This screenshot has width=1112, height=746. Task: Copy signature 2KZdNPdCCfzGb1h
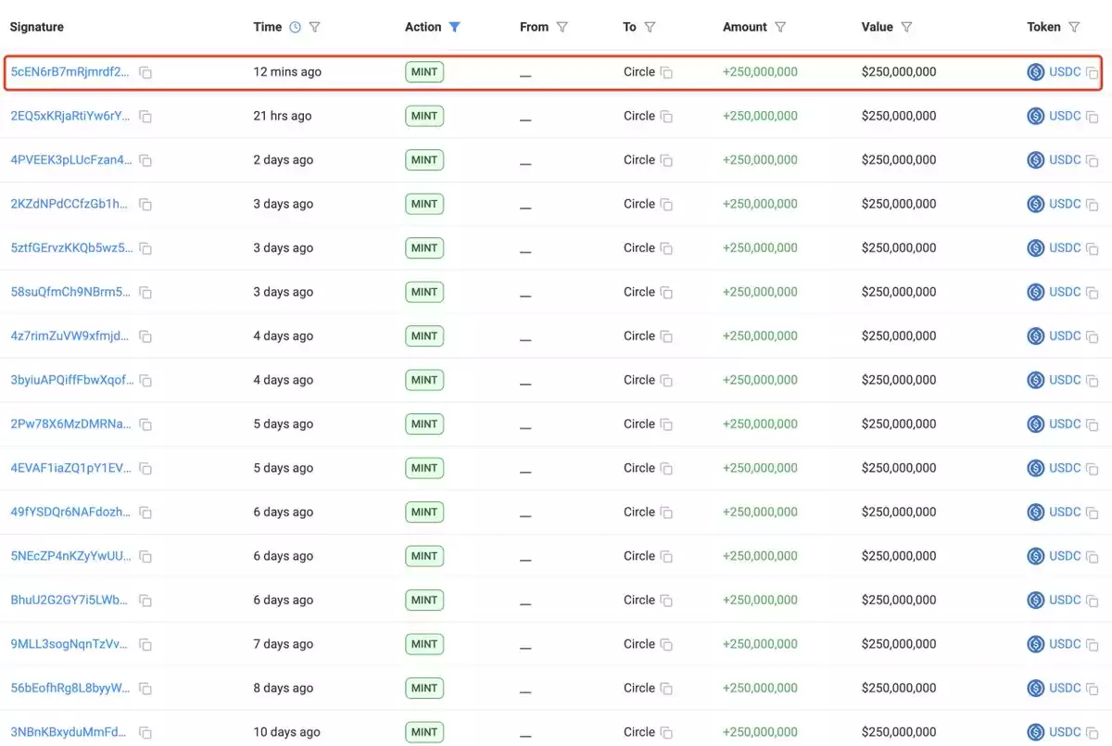145,205
